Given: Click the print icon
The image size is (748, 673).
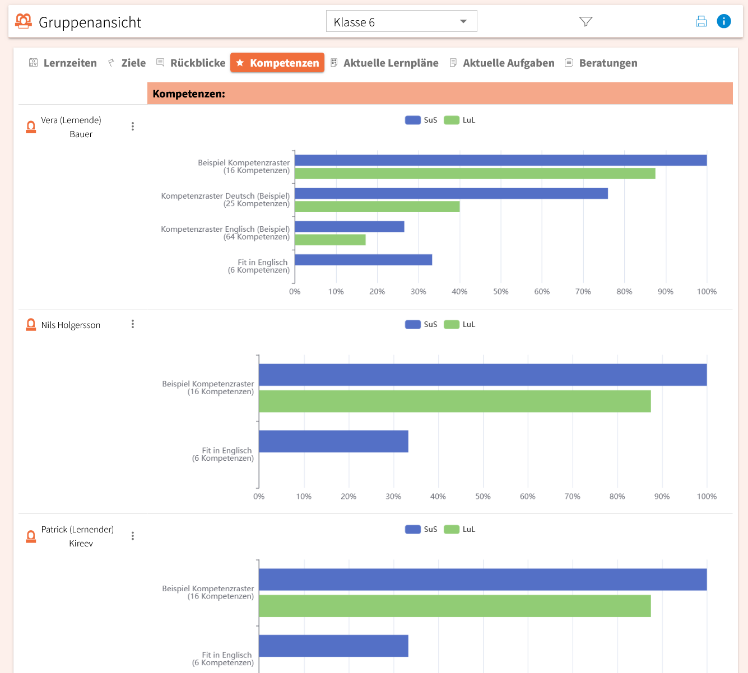Looking at the screenshot, I should coord(701,22).
